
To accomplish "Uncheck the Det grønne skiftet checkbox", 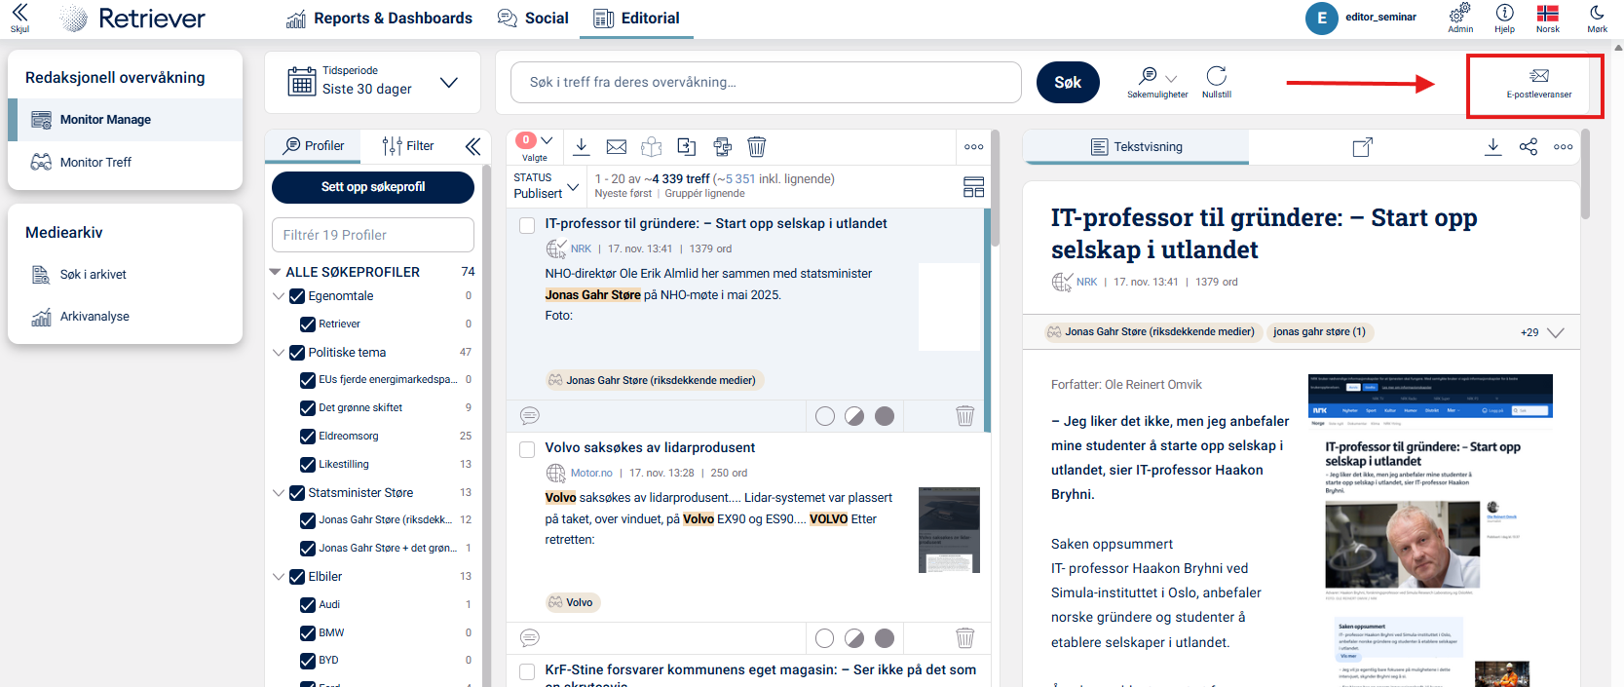I will 308,408.
